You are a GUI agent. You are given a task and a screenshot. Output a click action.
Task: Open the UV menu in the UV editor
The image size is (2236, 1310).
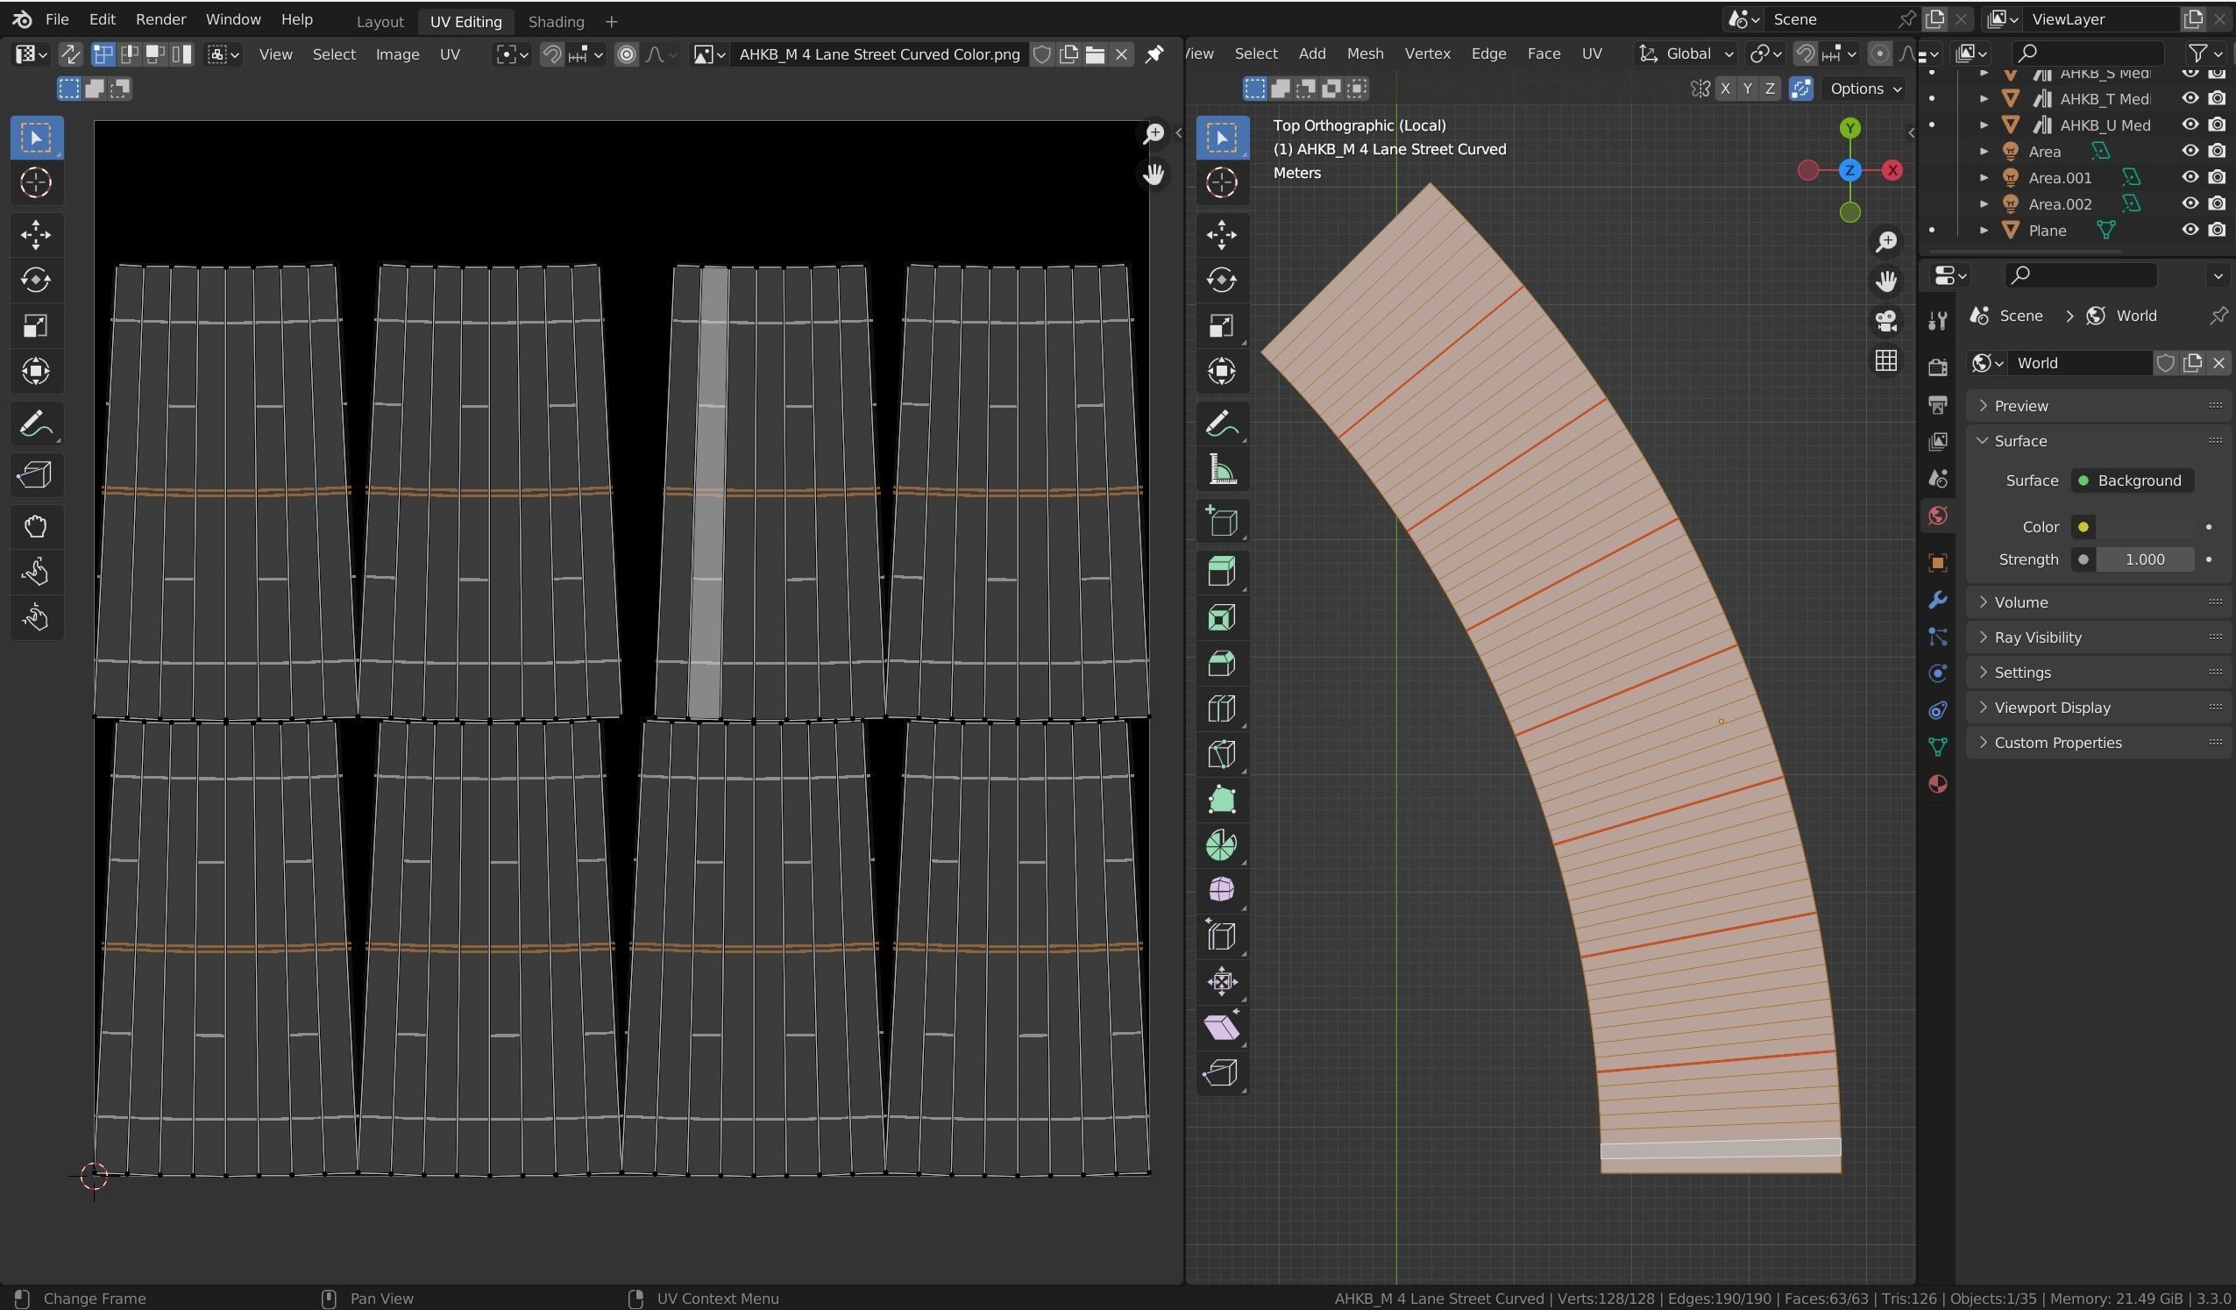(450, 54)
